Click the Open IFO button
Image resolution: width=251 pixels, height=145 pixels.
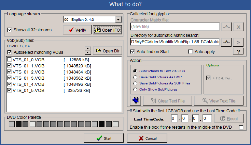(x=108, y=30)
